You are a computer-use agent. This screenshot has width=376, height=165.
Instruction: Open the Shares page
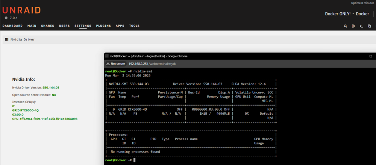[47, 26]
